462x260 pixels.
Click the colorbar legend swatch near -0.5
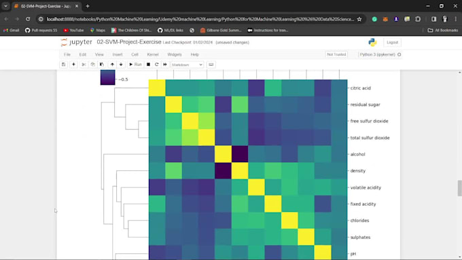coord(107,77)
